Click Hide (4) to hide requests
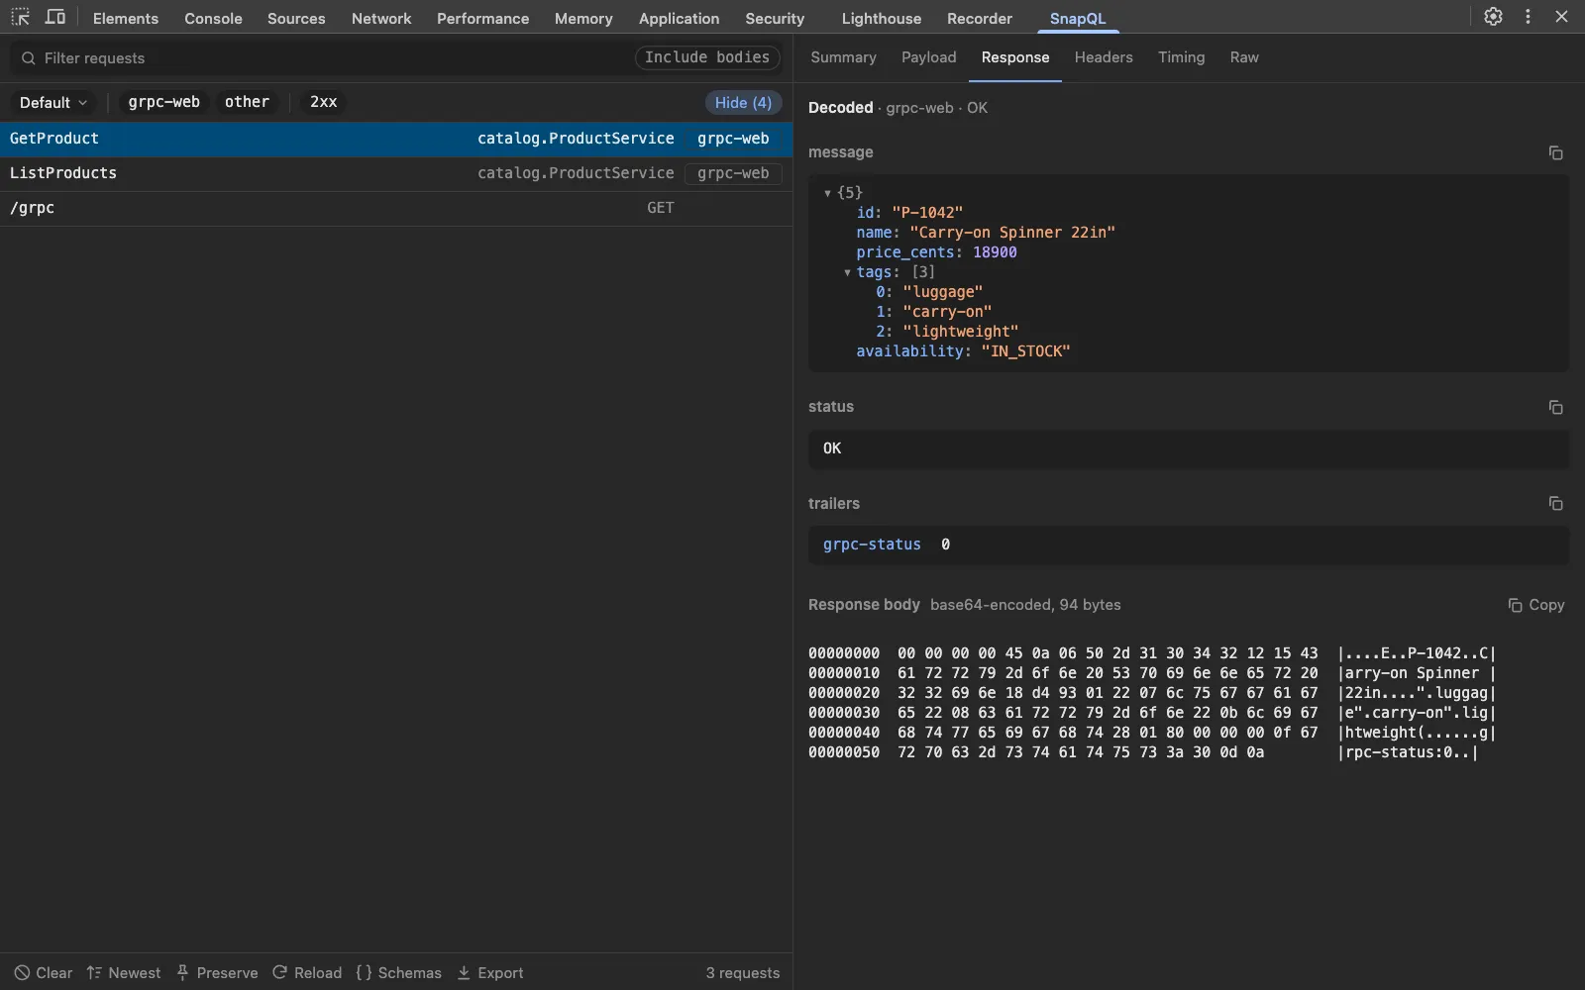 pos(743,102)
